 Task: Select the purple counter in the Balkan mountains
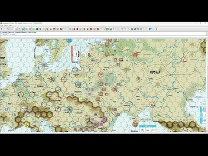click(104, 119)
